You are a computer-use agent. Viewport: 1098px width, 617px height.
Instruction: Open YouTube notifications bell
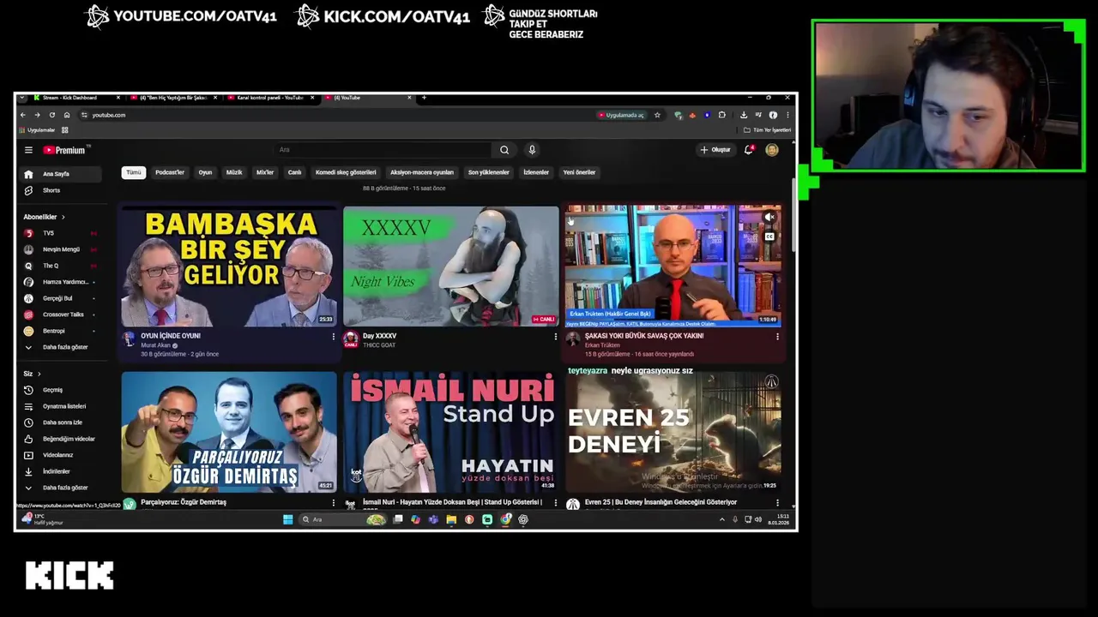click(x=749, y=150)
